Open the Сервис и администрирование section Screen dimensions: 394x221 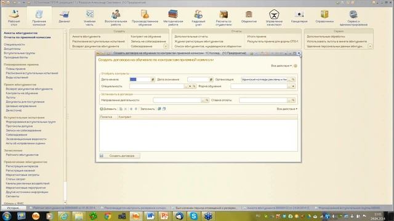coord(353,17)
